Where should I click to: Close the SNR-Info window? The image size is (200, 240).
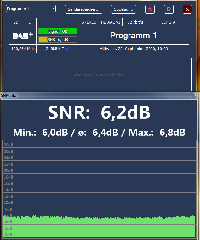click(x=196, y=95)
